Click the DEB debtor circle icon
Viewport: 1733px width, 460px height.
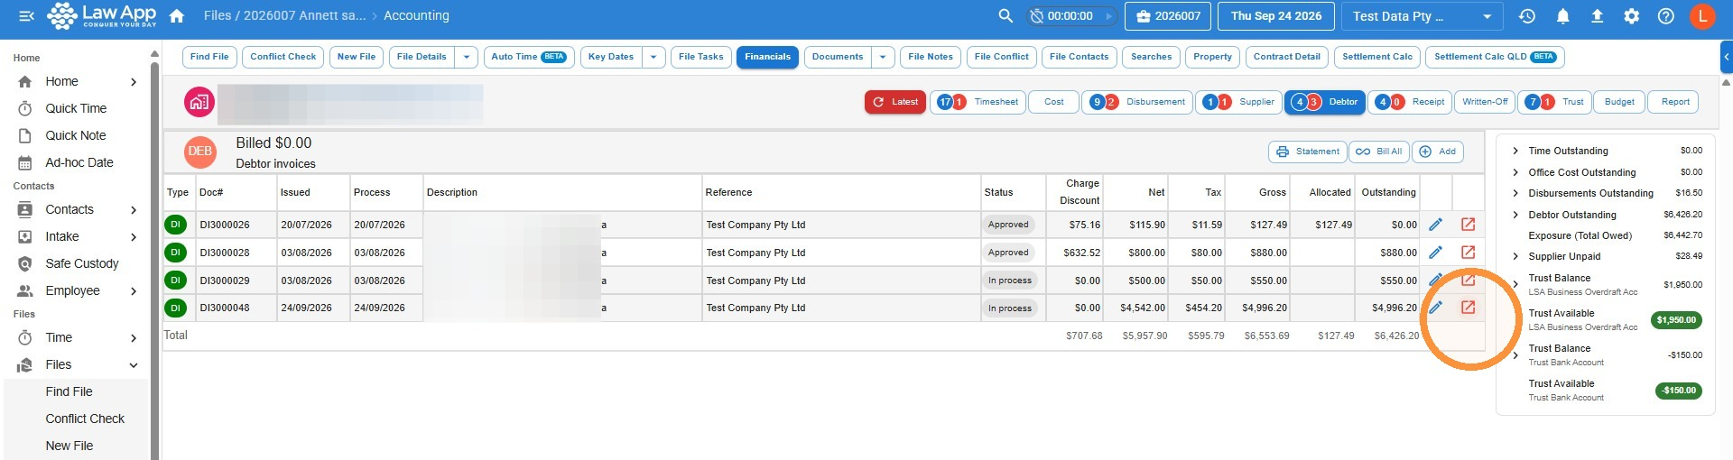point(200,152)
